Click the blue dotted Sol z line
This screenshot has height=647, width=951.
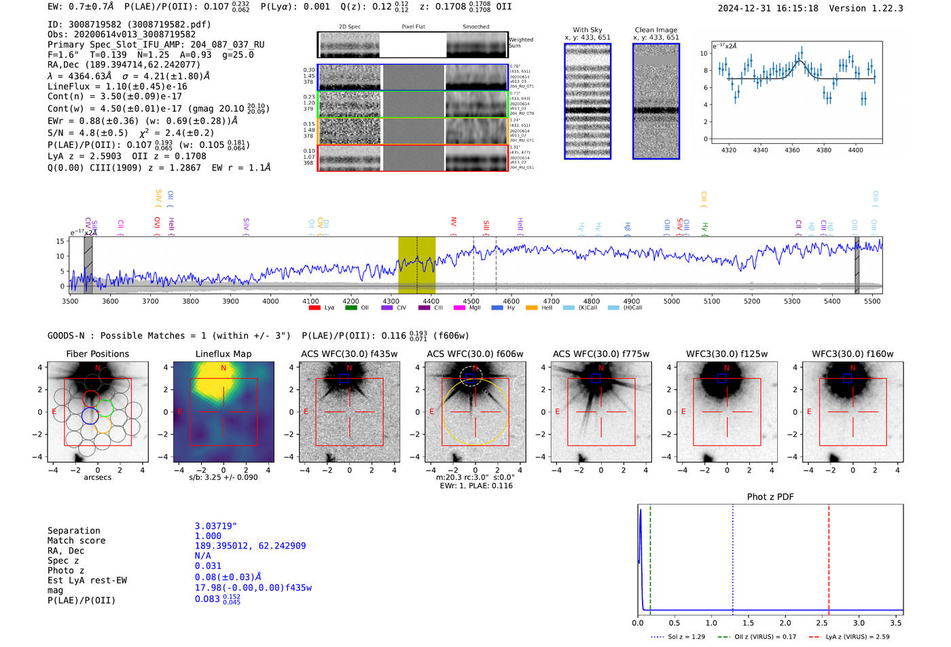(733, 560)
